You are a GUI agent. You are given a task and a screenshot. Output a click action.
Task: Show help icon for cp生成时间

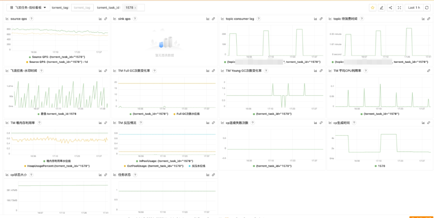pos(354,123)
